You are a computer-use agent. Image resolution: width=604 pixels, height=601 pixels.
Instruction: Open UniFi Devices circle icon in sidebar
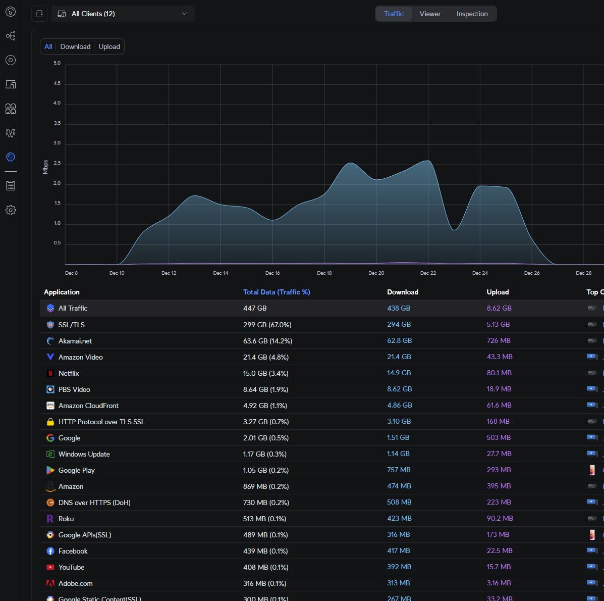pyautogui.click(x=11, y=60)
